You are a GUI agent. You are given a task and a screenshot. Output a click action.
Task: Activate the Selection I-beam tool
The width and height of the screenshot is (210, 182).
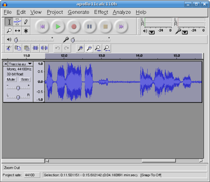coord(9,22)
